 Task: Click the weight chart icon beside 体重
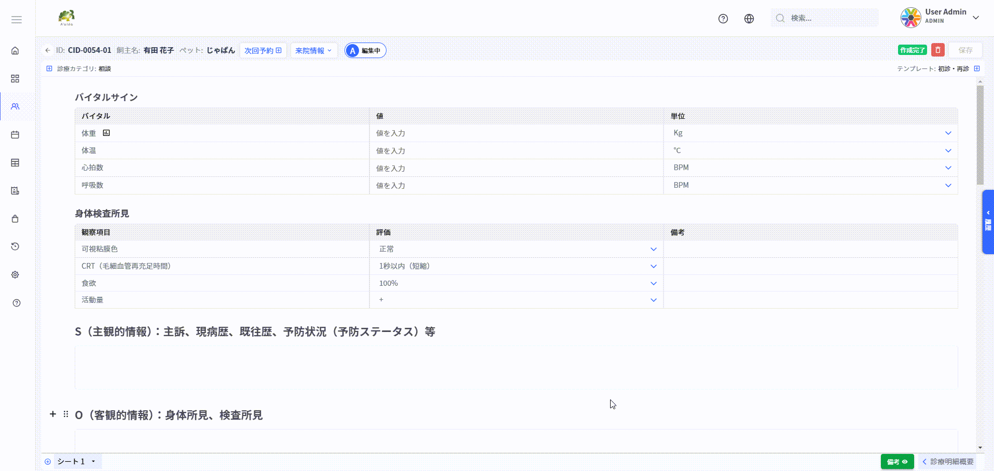coord(106,133)
